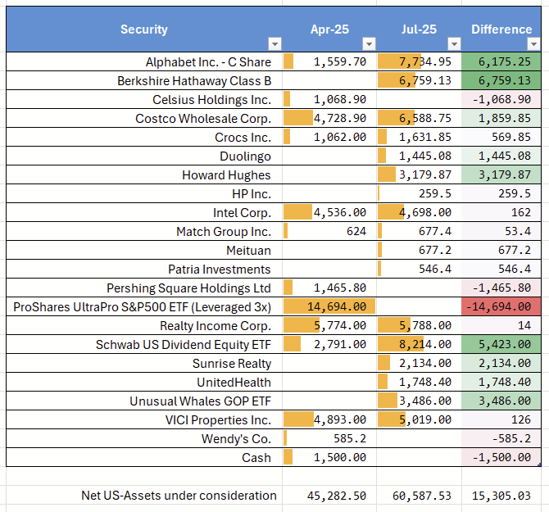The height and width of the screenshot is (512, 549).
Task: Open the Difference column filter dropdown
Action: (534, 44)
